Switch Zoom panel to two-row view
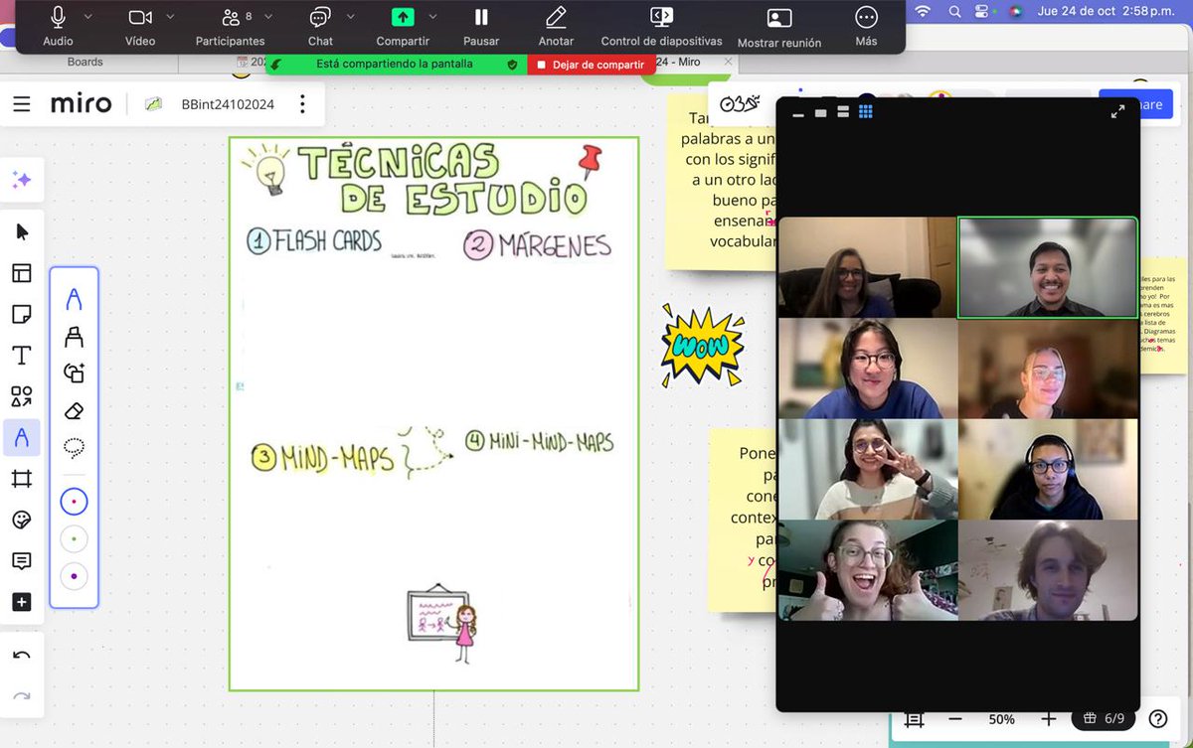The width and height of the screenshot is (1193, 748). (x=842, y=112)
